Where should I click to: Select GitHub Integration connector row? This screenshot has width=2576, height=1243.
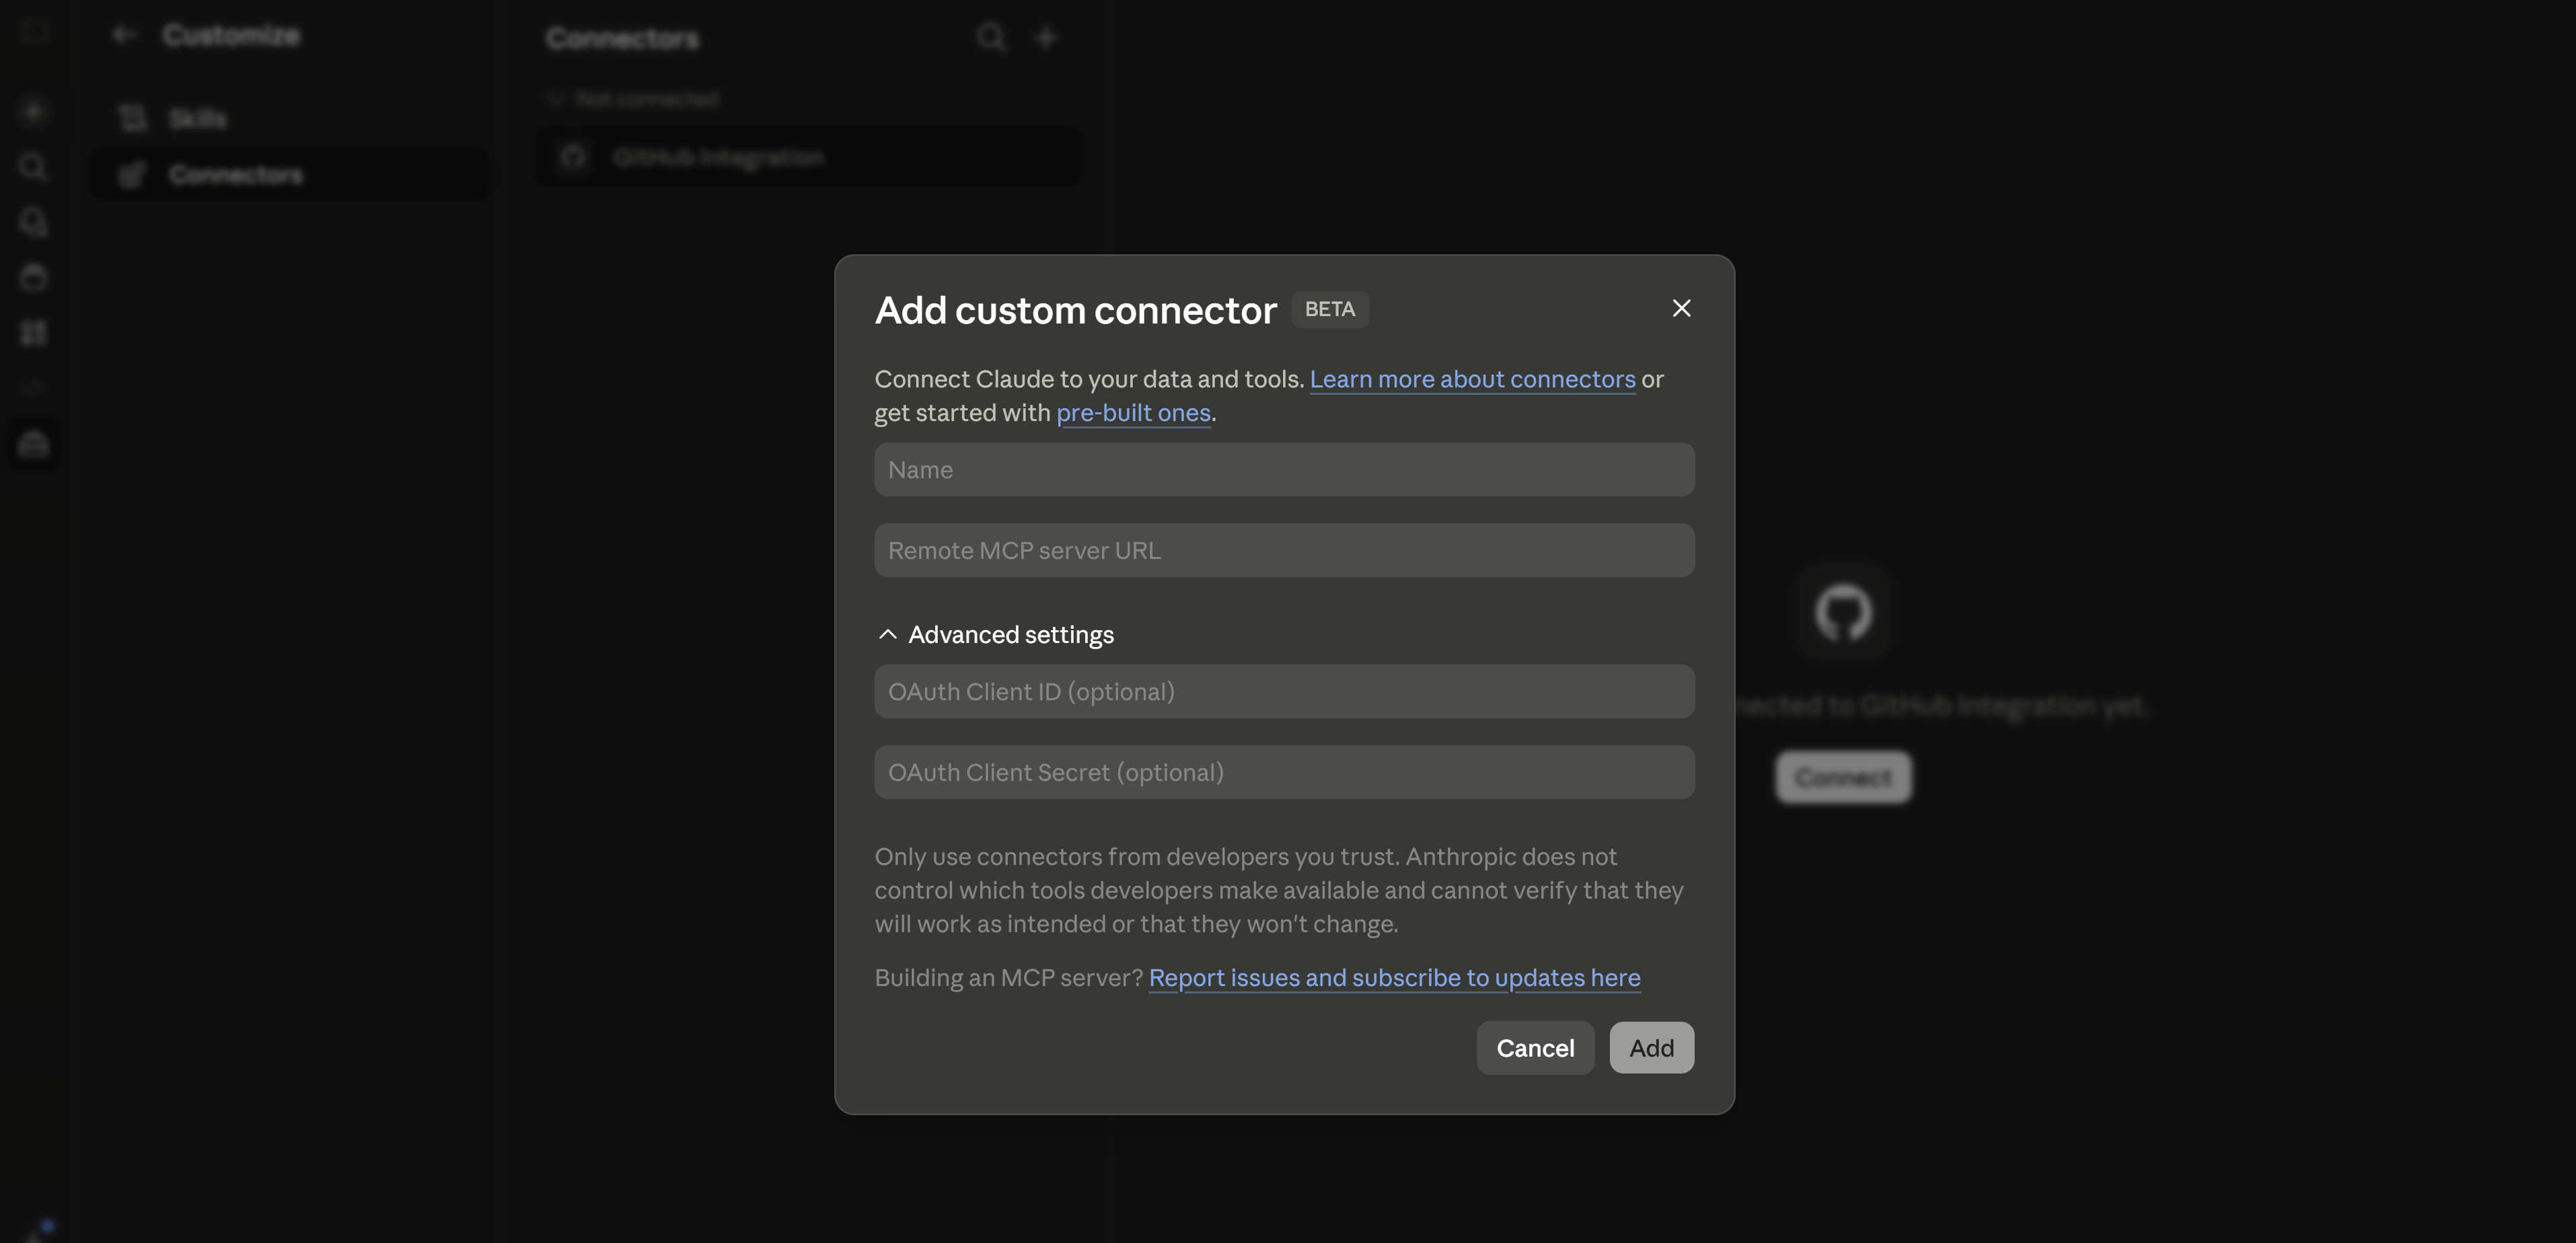[x=808, y=157]
